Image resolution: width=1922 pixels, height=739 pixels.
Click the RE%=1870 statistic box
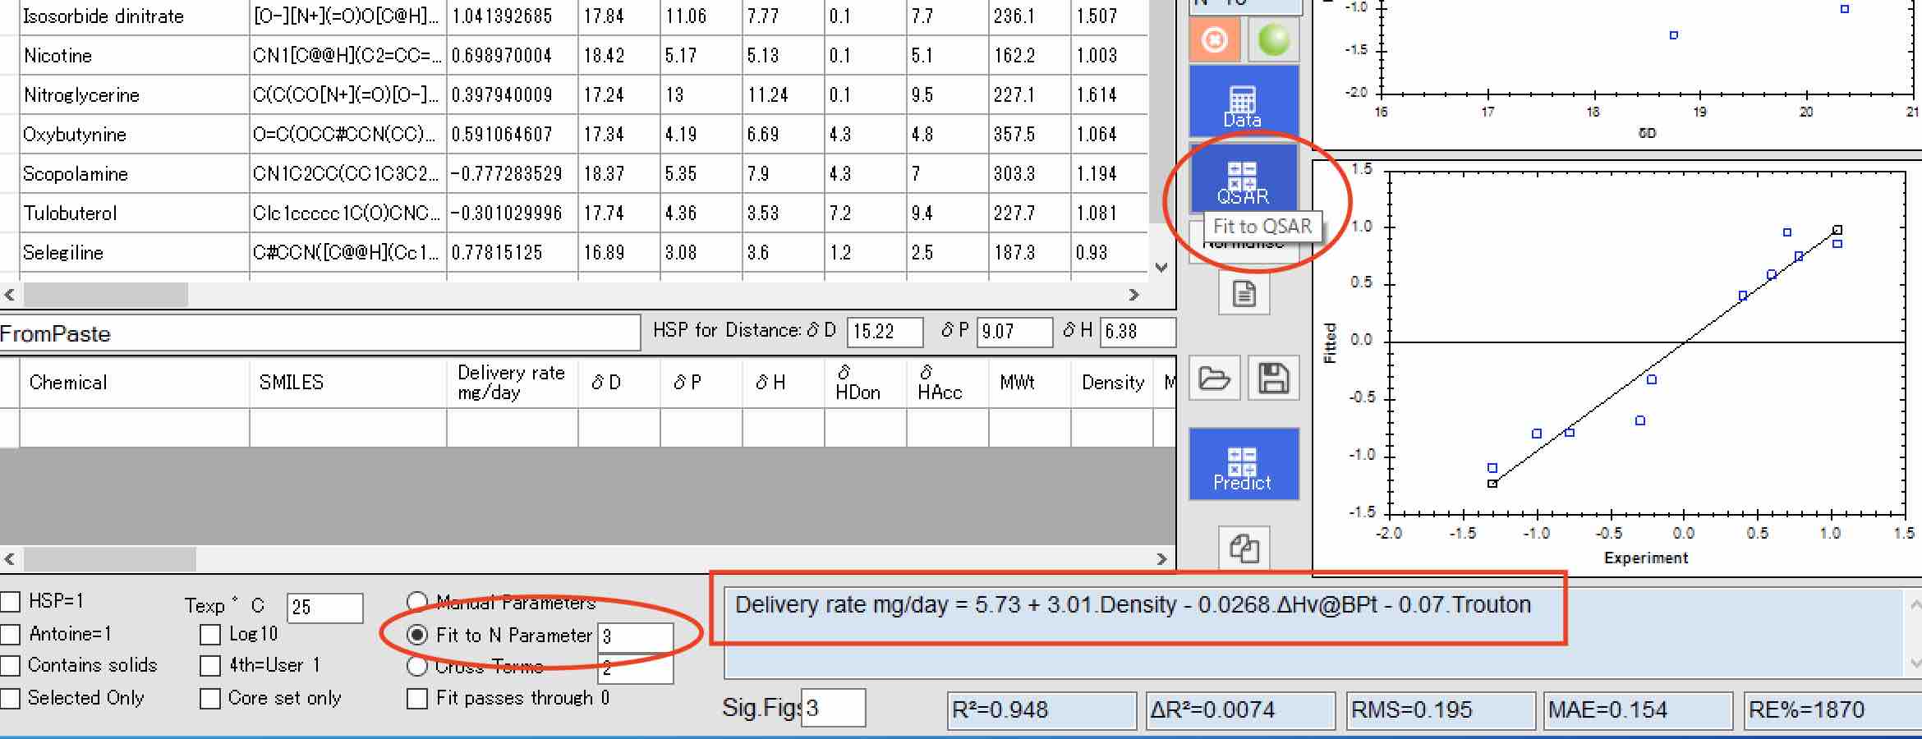click(1833, 709)
